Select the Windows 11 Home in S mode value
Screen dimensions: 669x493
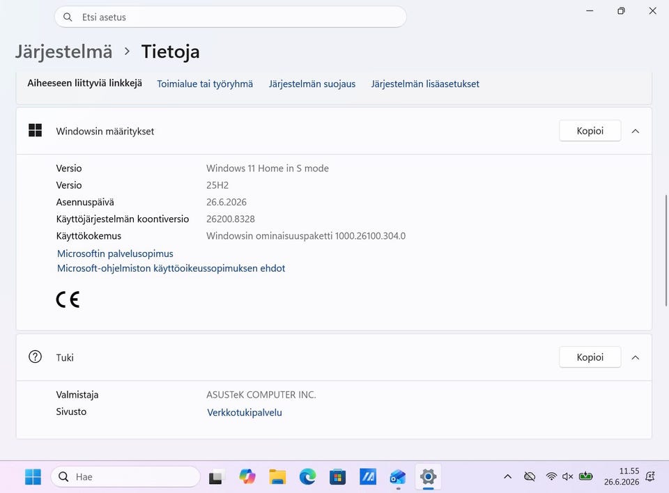click(x=268, y=169)
